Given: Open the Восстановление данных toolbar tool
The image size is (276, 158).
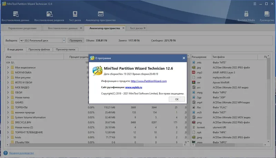Looking at the screenshot, I should click(x=16, y=16).
